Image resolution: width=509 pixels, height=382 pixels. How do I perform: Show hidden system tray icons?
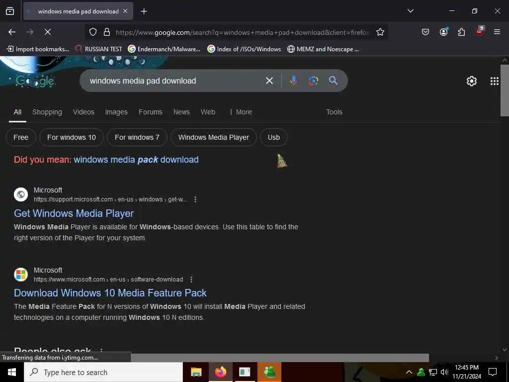coord(409,372)
